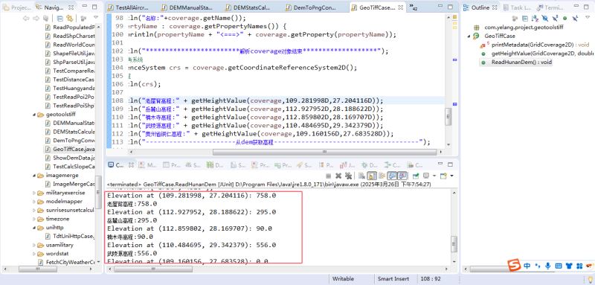This screenshot has height=285, width=595.
Task: Switch to the Terminal tab
Action: pyautogui.click(x=550, y=7)
